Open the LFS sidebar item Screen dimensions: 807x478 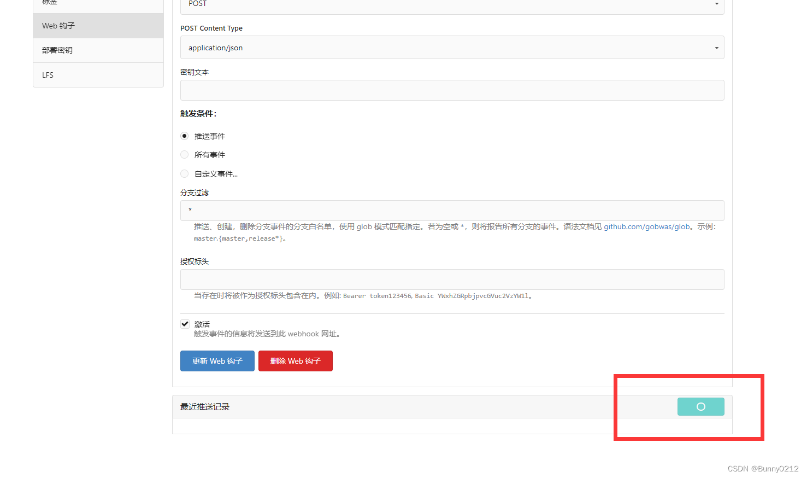pyautogui.click(x=98, y=75)
